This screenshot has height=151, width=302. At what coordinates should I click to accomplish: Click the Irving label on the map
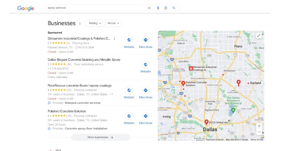pos(166,117)
